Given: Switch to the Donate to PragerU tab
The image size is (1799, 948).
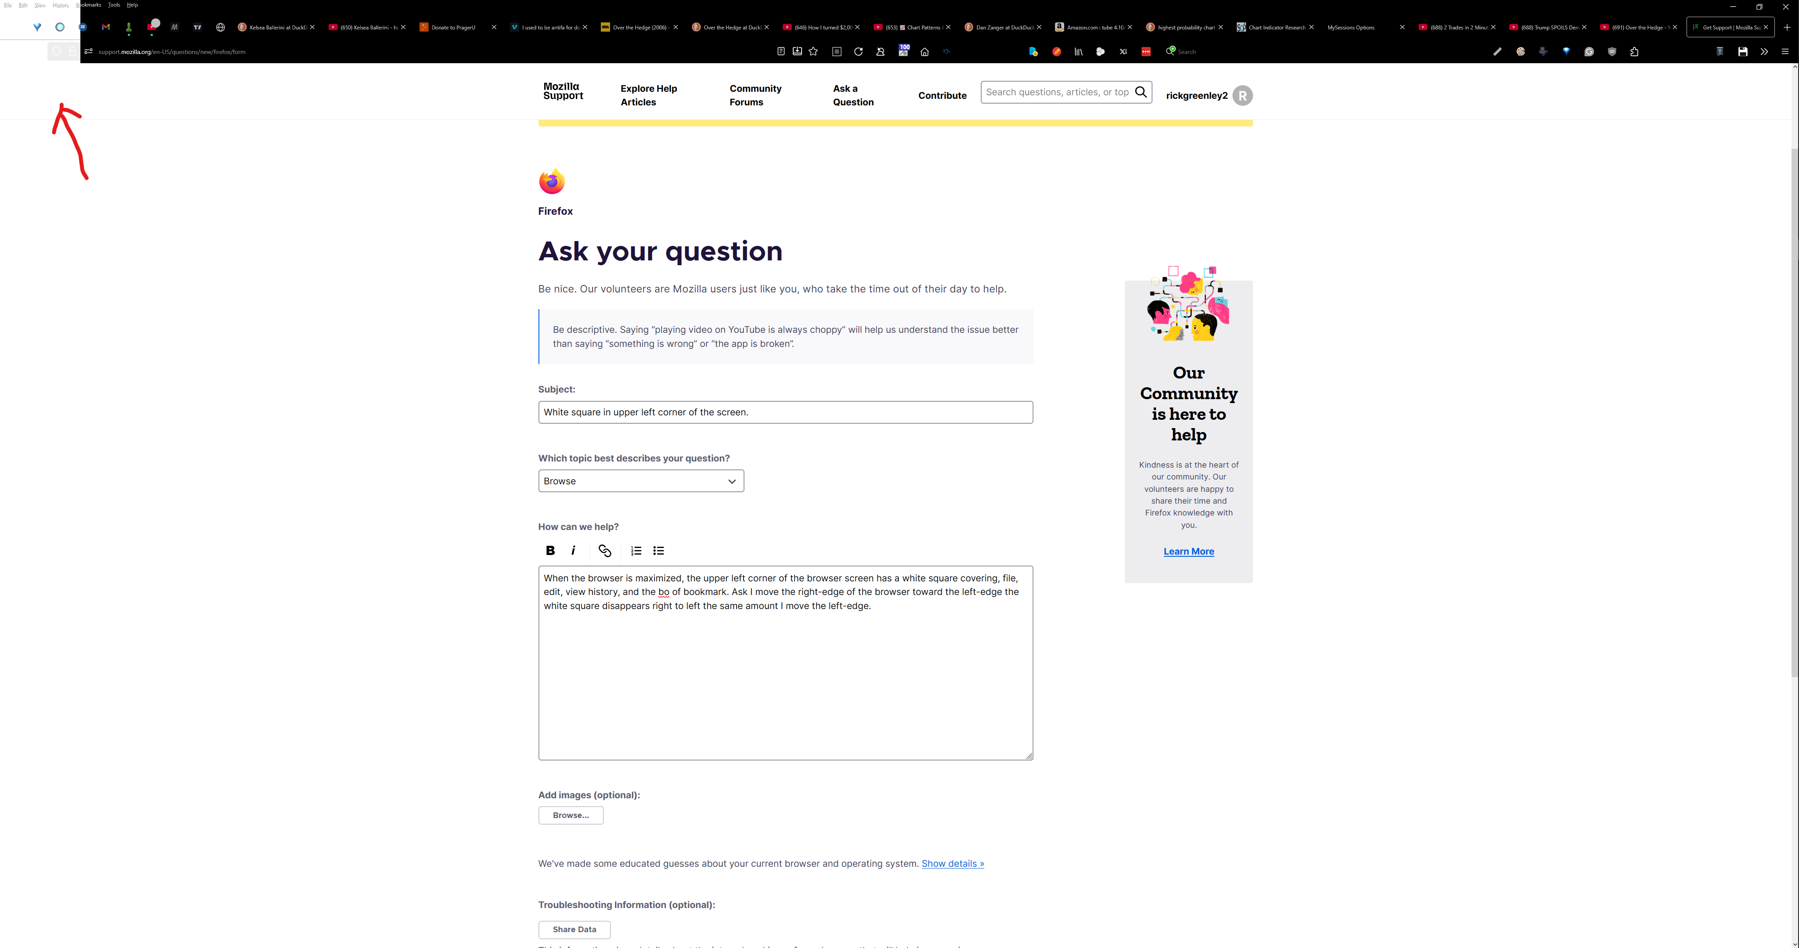Looking at the screenshot, I should point(452,27).
